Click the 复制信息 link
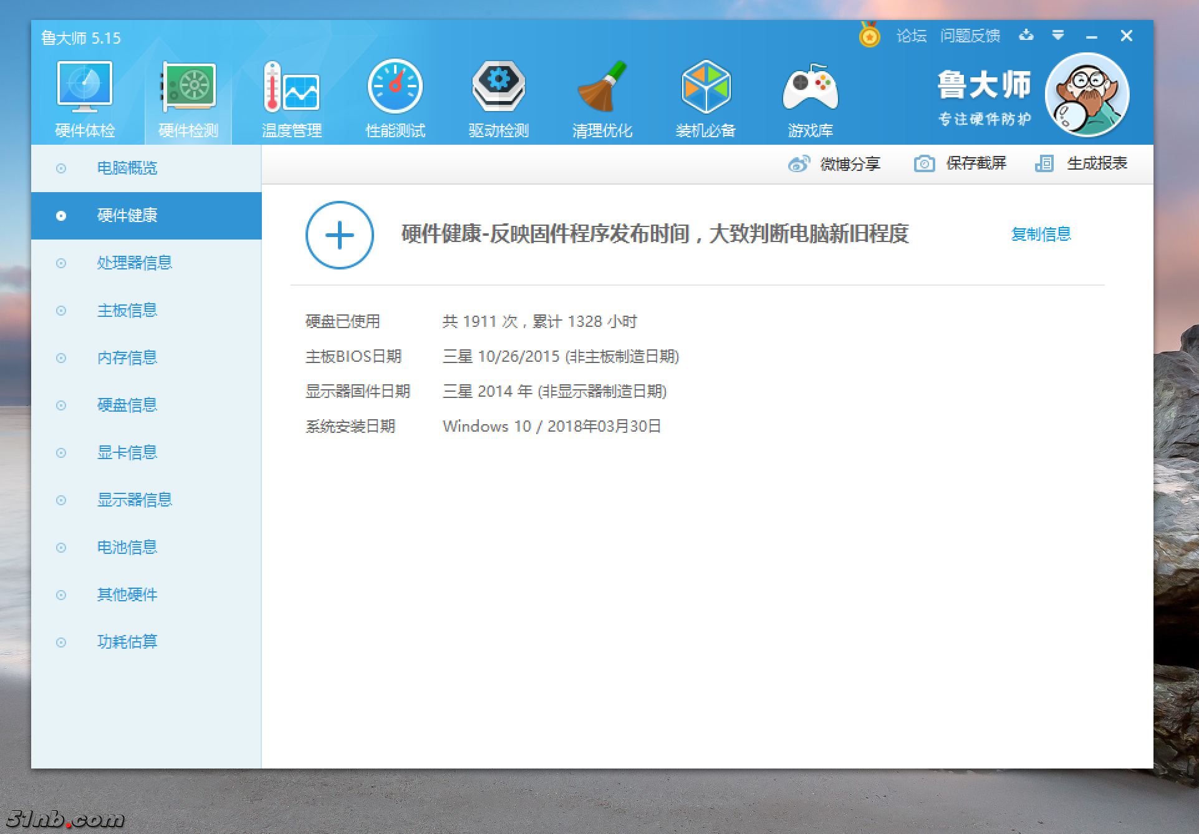 pyautogui.click(x=1041, y=235)
